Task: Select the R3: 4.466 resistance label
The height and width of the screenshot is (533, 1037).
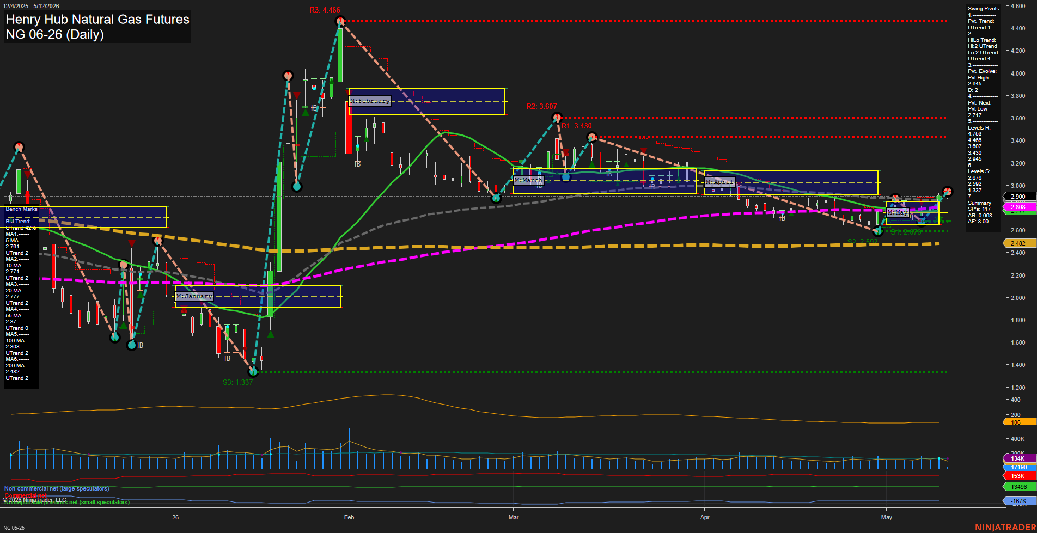Action: tap(325, 10)
